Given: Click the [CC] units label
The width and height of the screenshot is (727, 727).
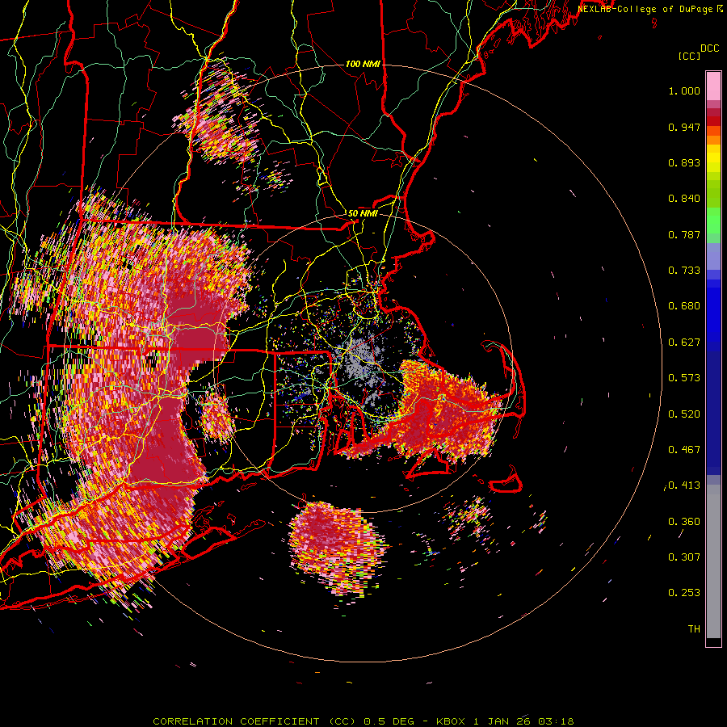Looking at the screenshot, I should 690,56.
